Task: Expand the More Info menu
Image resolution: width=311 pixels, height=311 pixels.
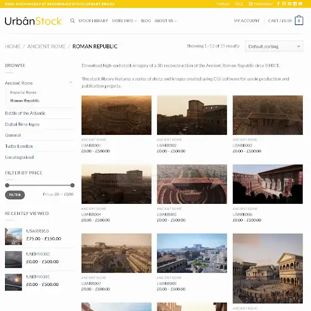Action: coord(124,21)
